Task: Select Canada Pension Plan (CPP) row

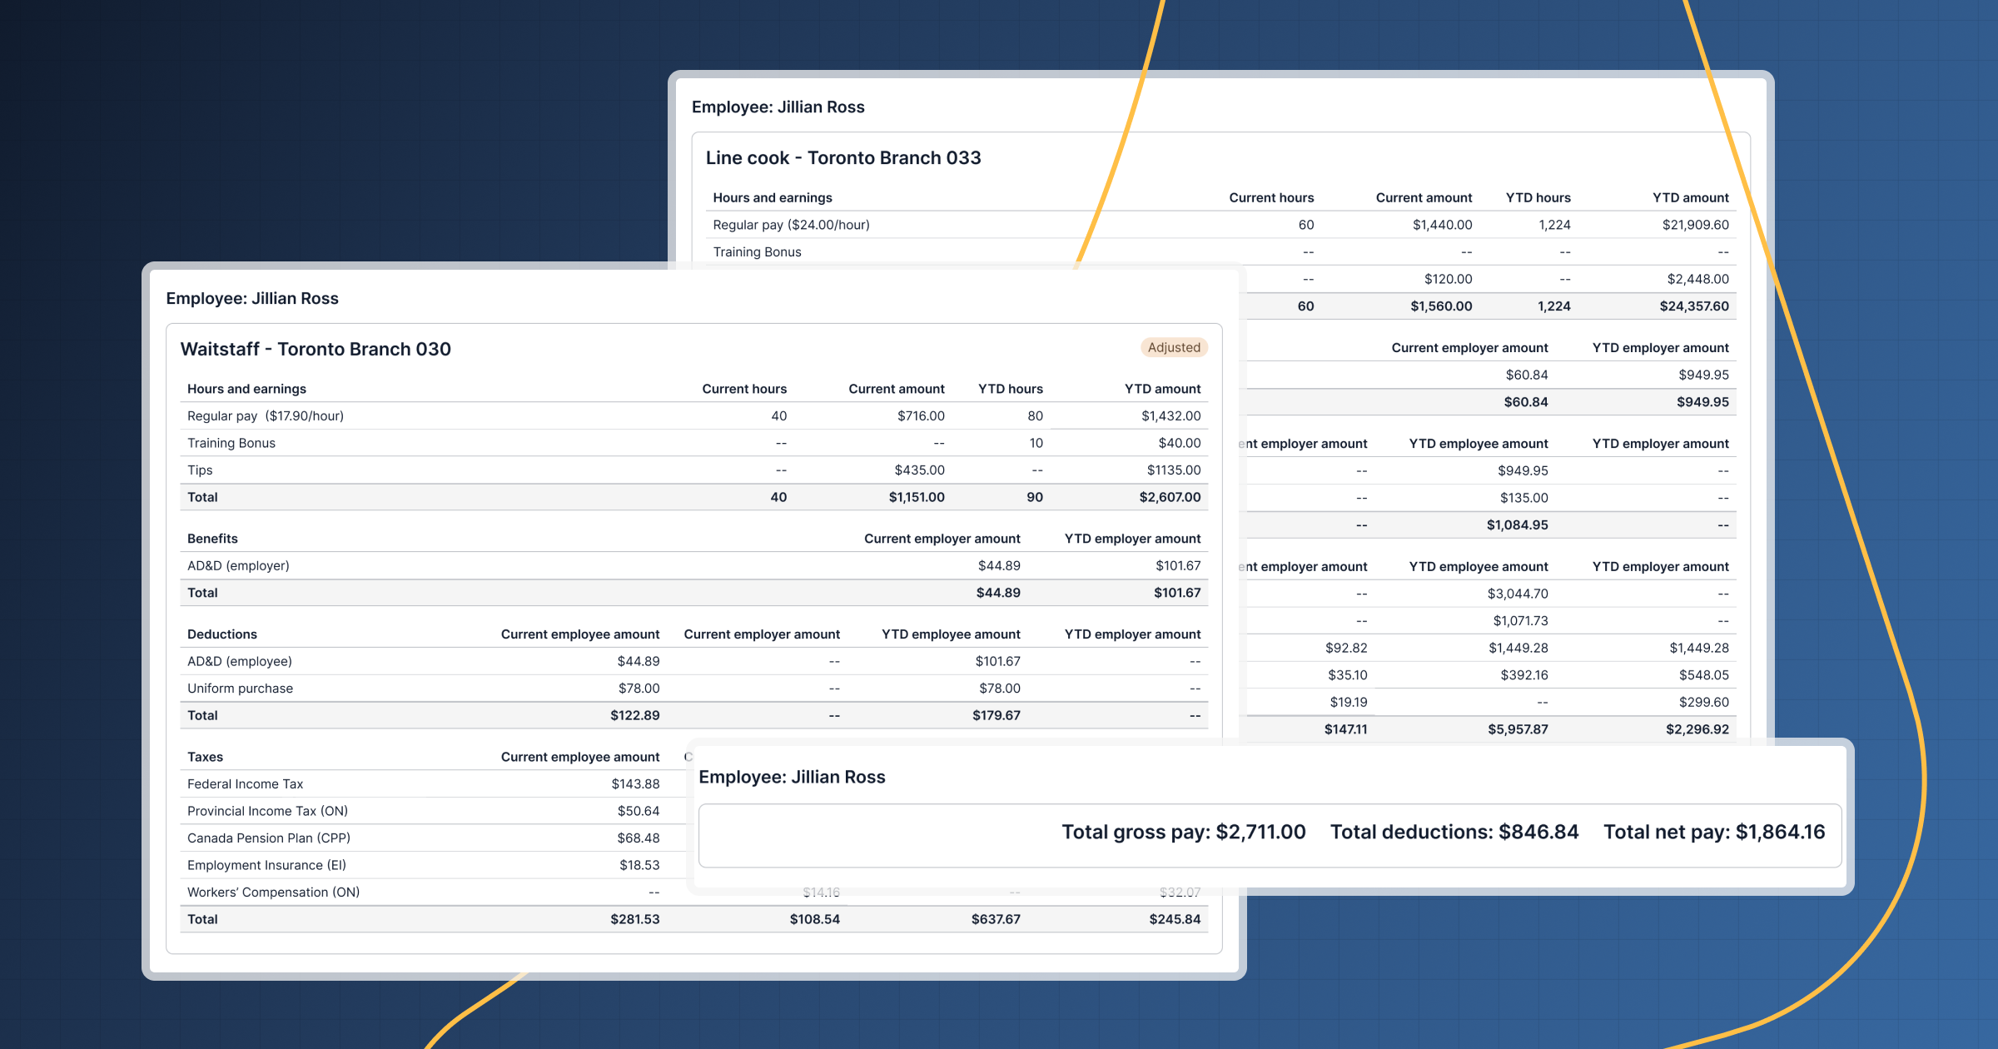Action: (268, 838)
